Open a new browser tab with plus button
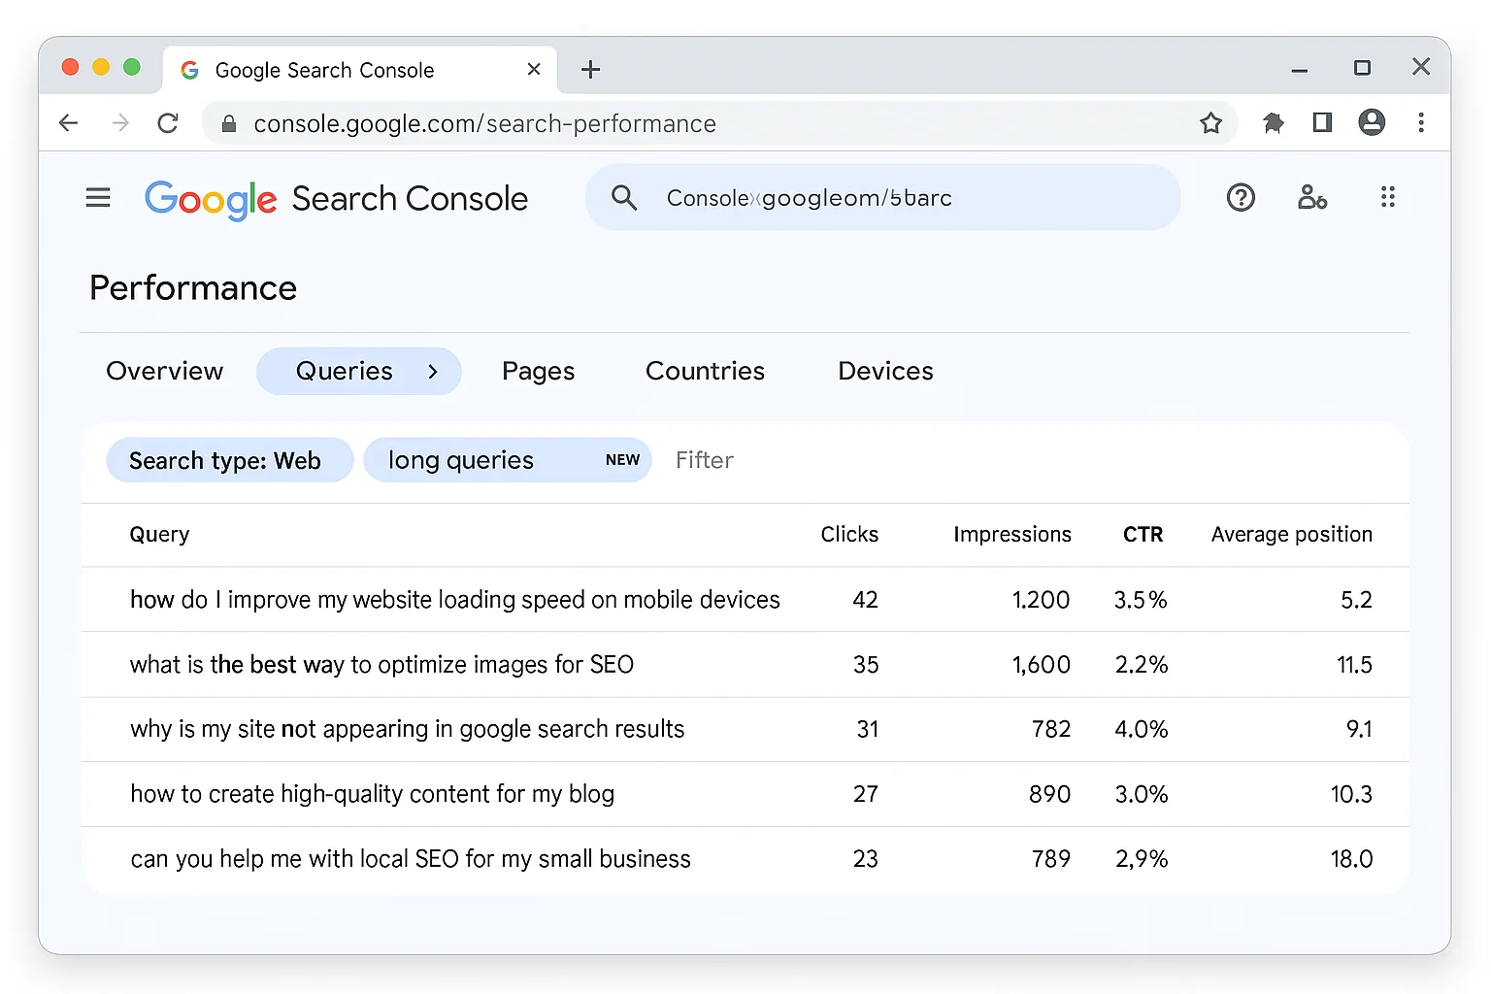 coord(590,69)
